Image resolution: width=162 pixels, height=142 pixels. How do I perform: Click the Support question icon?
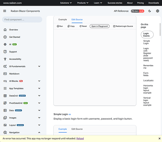coord(5,51)
